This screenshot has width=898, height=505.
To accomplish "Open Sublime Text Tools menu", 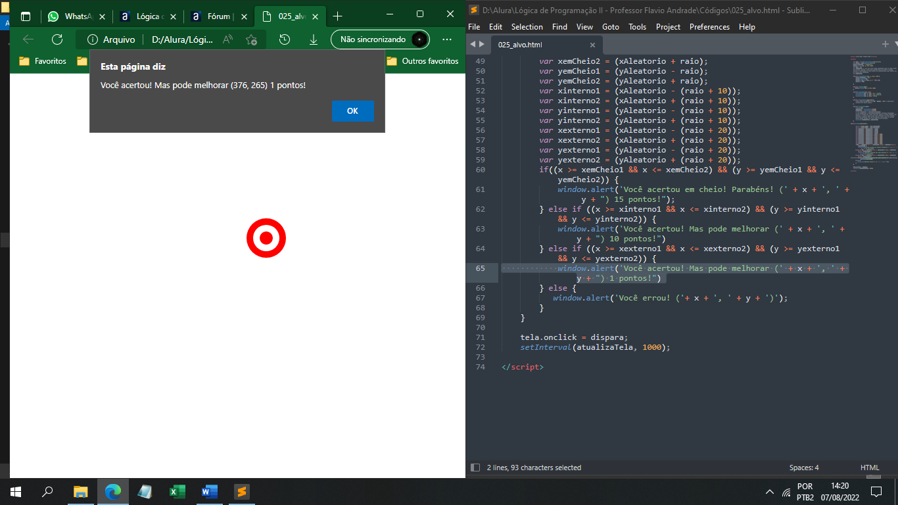I will pos(637,27).
